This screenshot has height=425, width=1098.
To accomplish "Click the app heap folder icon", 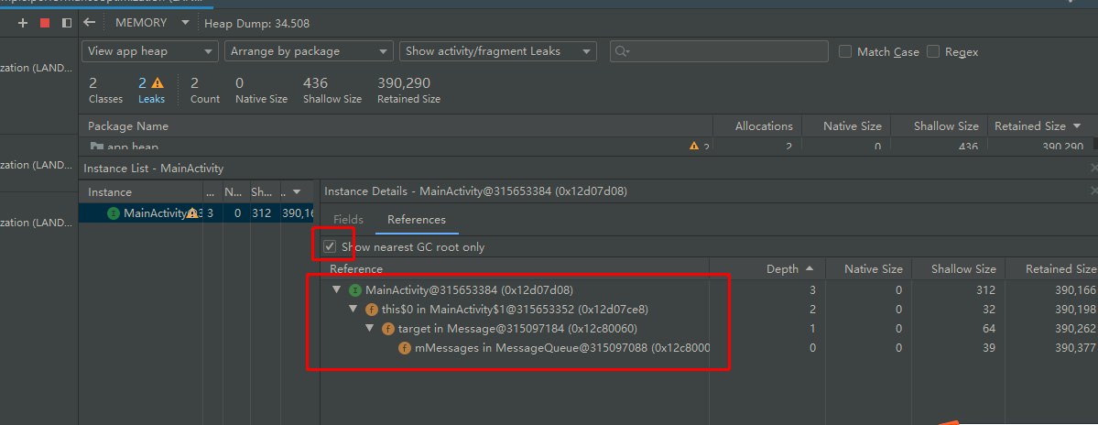I will (x=96, y=146).
